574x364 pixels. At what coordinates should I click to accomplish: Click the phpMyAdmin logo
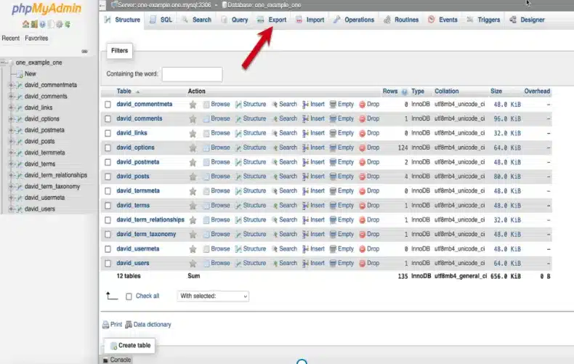click(46, 9)
